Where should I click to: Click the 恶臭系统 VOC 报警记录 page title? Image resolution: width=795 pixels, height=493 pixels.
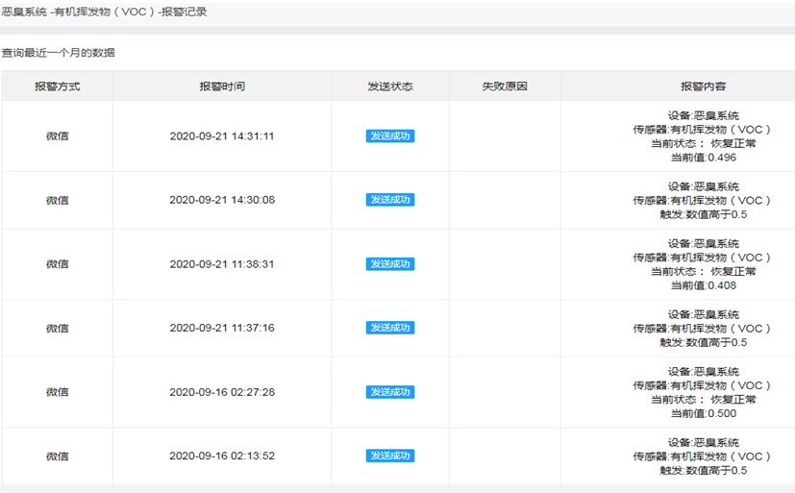coord(104,12)
